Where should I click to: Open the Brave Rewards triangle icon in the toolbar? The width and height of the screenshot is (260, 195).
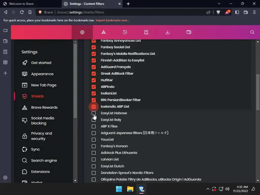tap(227, 12)
